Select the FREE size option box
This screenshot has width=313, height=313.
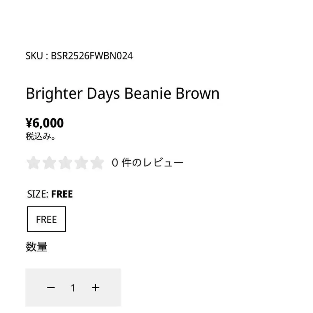46,219
